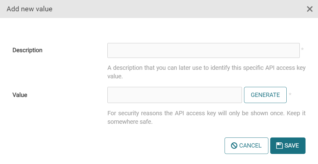The height and width of the screenshot is (164, 318).
Task: Click the asterisk next to Generate button
Action: tap(290, 95)
